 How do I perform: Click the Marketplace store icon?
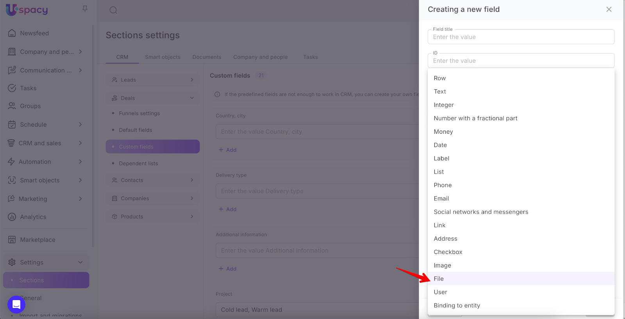(x=12, y=240)
